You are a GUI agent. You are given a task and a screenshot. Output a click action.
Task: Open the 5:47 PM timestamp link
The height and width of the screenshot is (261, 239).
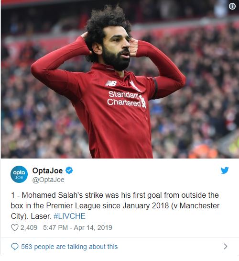(x=55, y=227)
